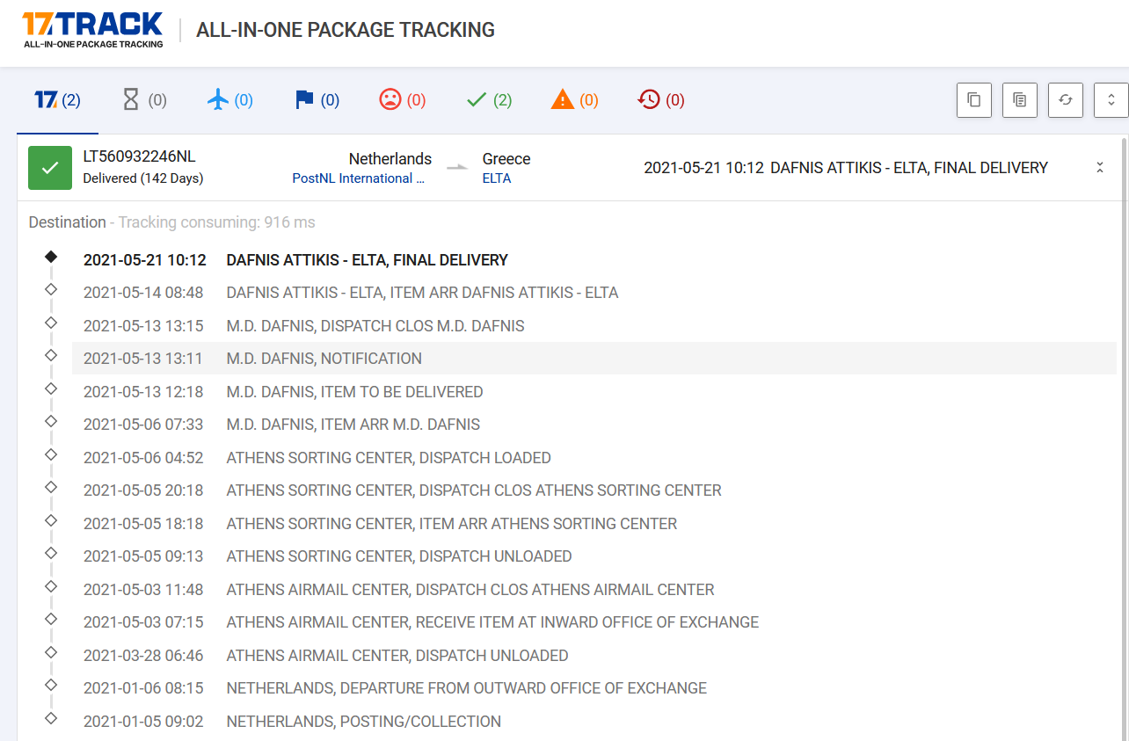Click the copy tracking numbers icon
Image resolution: width=1129 pixels, height=741 pixels.
point(974,100)
